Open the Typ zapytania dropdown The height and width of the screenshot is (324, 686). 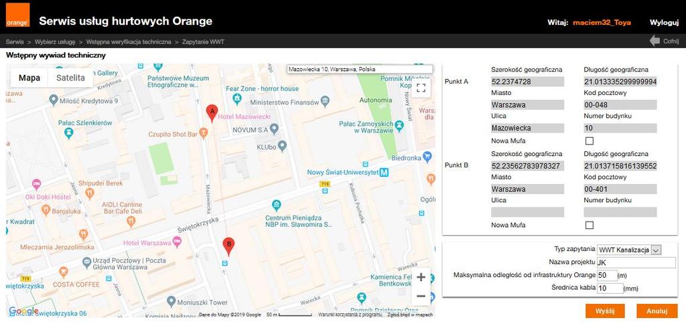(629, 250)
